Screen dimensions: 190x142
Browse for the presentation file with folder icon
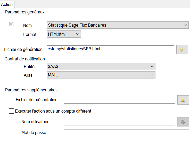(183, 100)
